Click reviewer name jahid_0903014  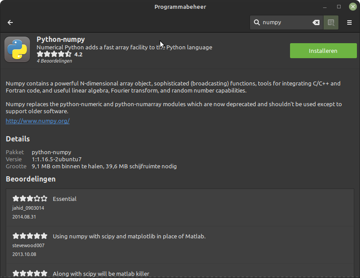28,208
